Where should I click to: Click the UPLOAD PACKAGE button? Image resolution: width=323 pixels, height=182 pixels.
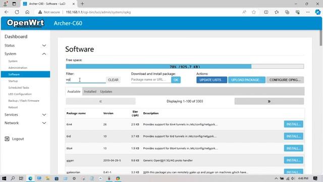tap(247, 80)
